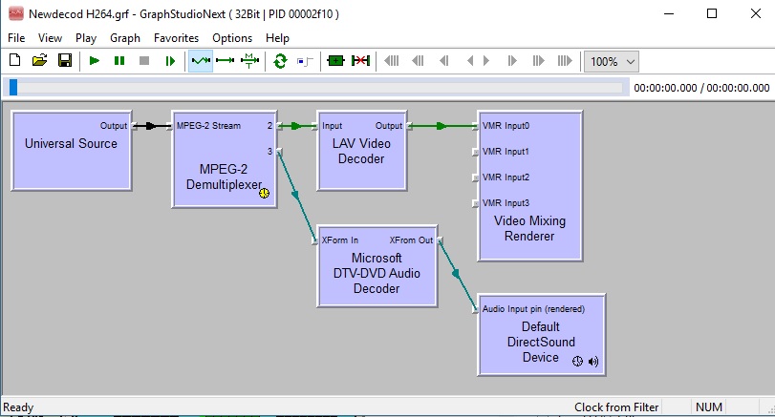
Task: Click VMR Input1 pin on Video Mixing Renderer
Action: coord(477,152)
